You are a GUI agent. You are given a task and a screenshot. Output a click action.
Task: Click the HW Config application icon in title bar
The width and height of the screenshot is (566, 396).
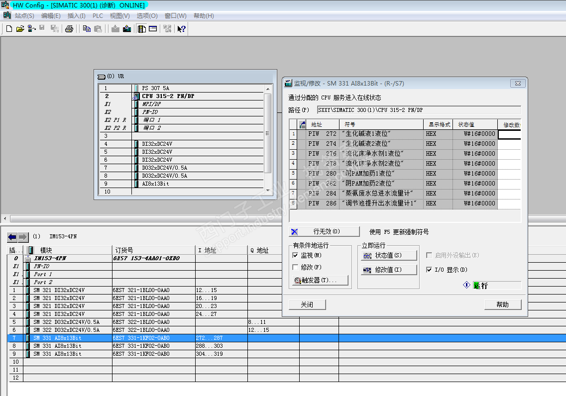pos(5,5)
